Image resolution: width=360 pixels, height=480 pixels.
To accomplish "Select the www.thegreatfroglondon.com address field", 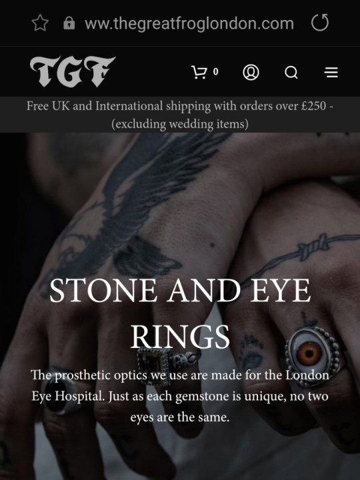I will pos(189,23).
